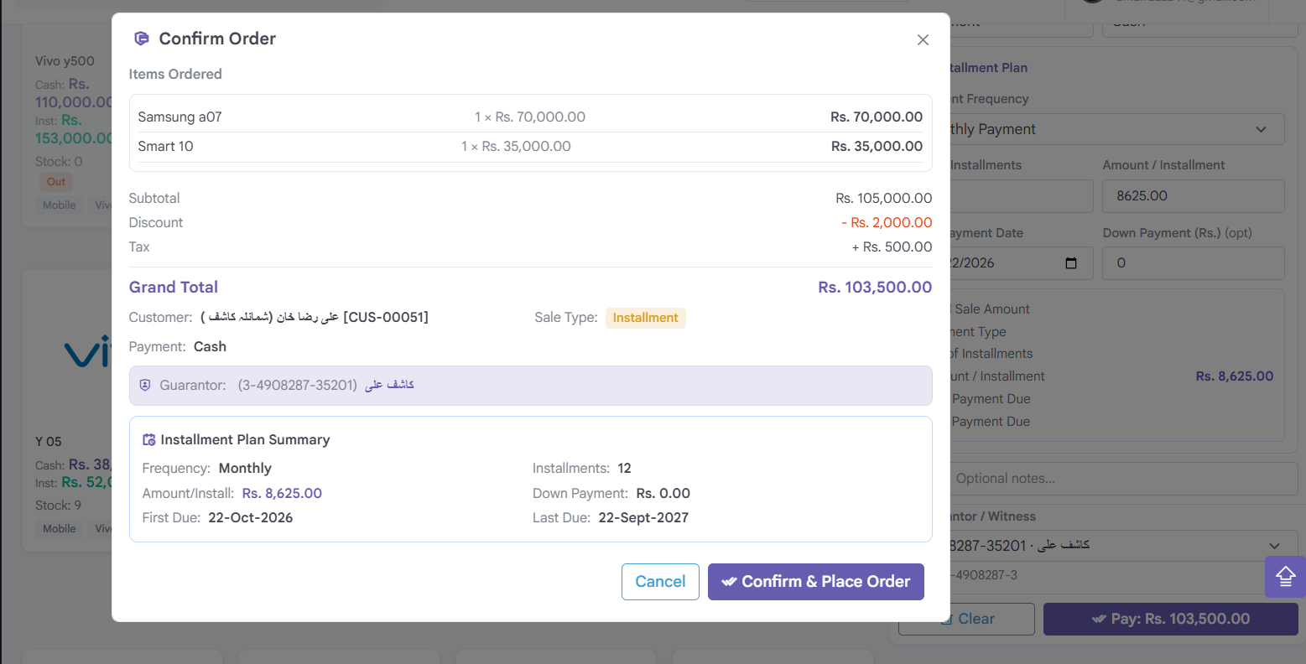Click the Items Ordered heading
Screen dimensions: 1306x664
click(x=175, y=75)
